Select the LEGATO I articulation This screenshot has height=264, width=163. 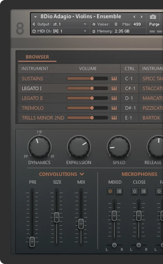click(32, 88)
